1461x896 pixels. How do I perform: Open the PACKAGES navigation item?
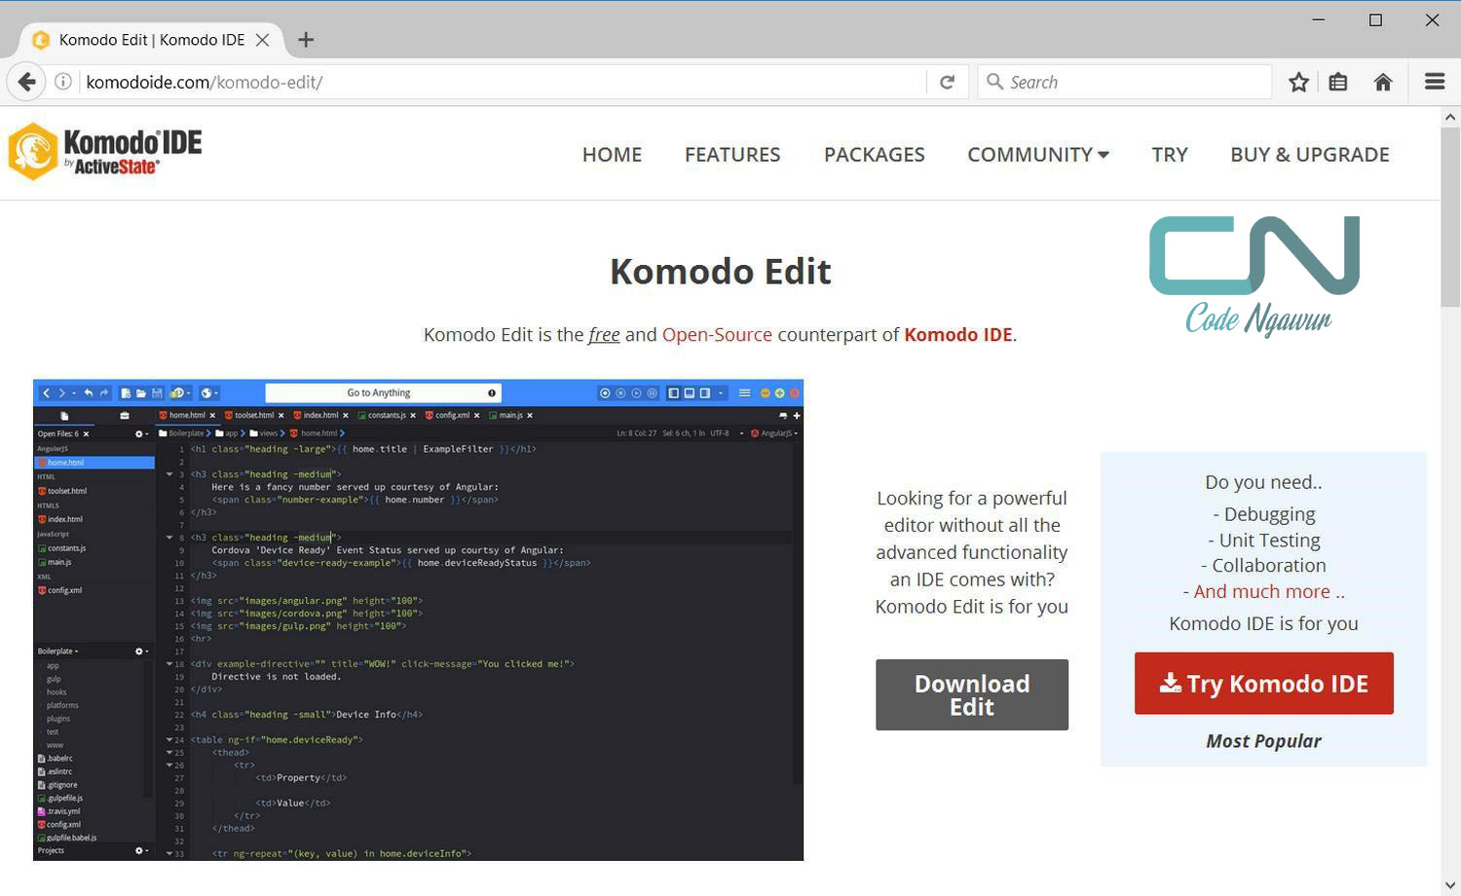[875, 155]
